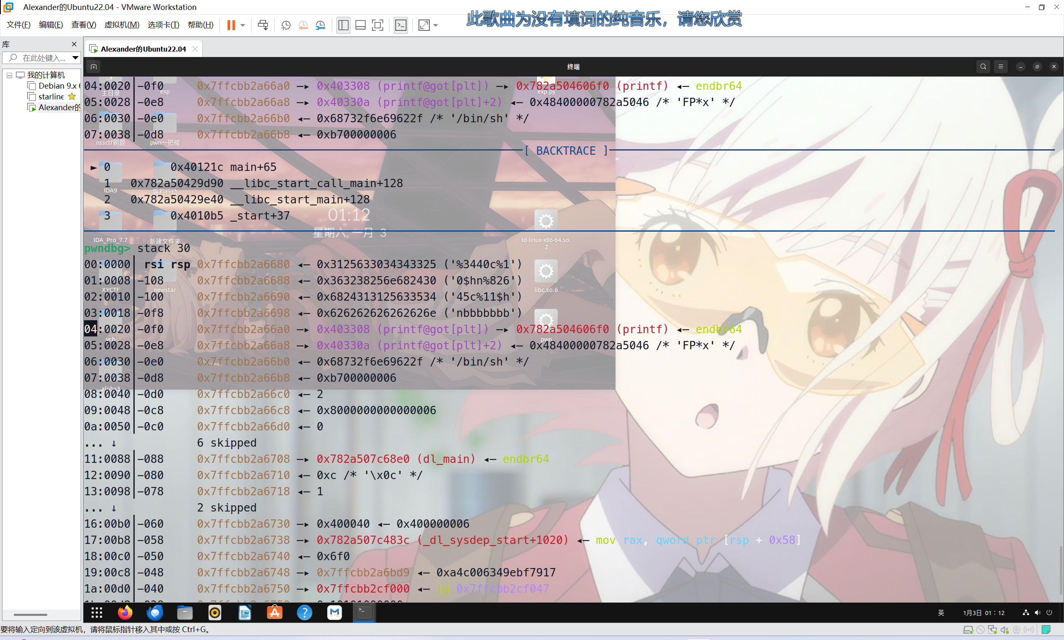The height and width of the screenshot is (640, 1064).
Task: Open Firefox from the Ubuntu dock
Action: point(125,613)
